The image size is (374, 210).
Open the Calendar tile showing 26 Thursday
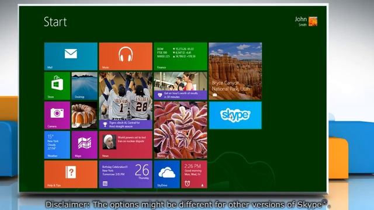[x=126, y=174]
